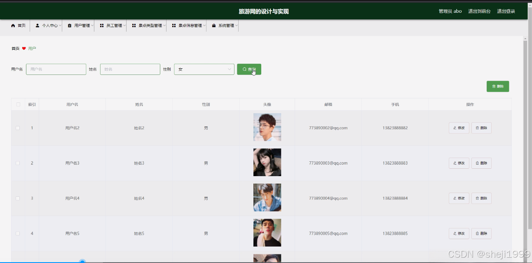Screen dimensions: 532x263
Task: Click trash icon for 用户名5 row
Action: 477,233
